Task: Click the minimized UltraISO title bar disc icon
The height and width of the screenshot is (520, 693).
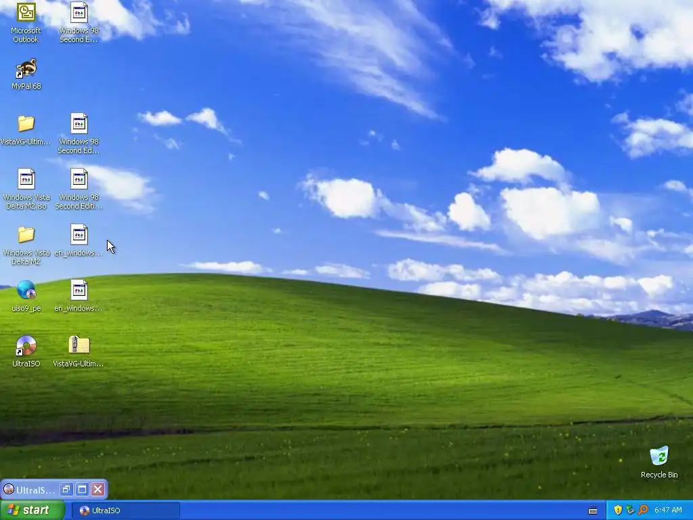Action: [8, 490]
